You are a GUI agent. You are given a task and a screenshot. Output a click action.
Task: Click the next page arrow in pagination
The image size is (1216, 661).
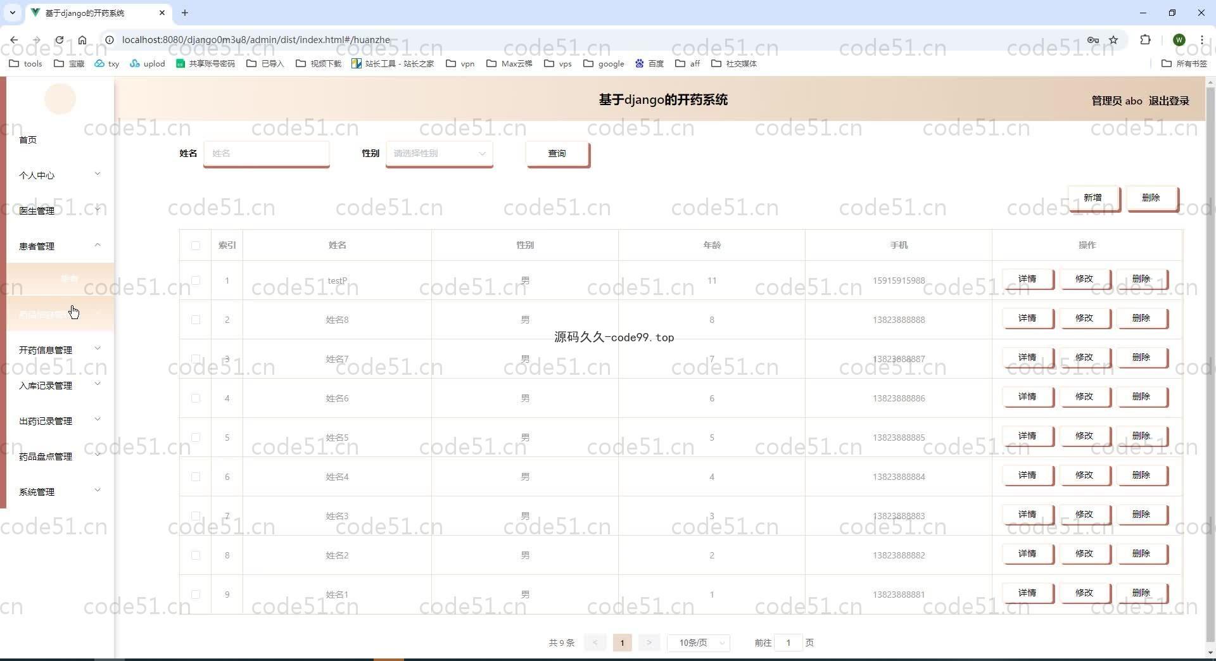pyautogui.click(x=649, y=643)
